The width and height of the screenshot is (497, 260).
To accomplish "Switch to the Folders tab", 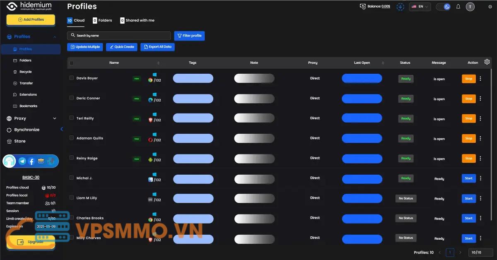I will 102,20.
